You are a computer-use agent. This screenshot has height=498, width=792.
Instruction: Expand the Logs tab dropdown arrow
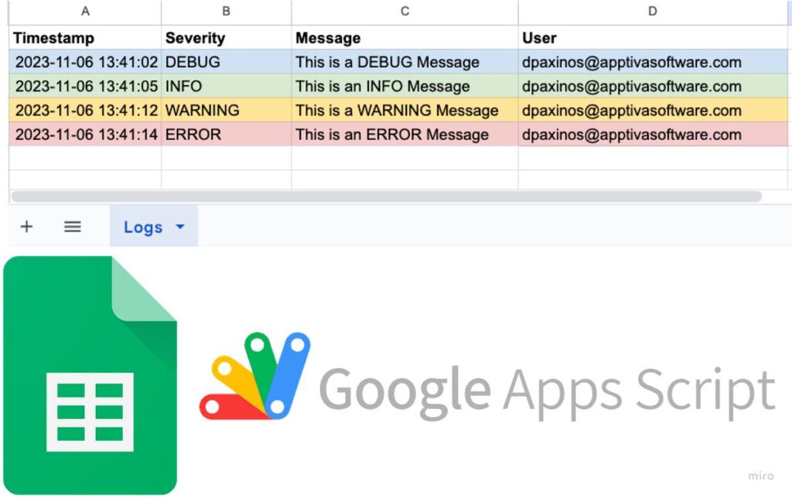click(180, 227)
